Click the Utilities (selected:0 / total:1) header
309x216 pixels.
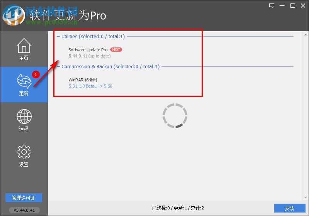[93, 37]
